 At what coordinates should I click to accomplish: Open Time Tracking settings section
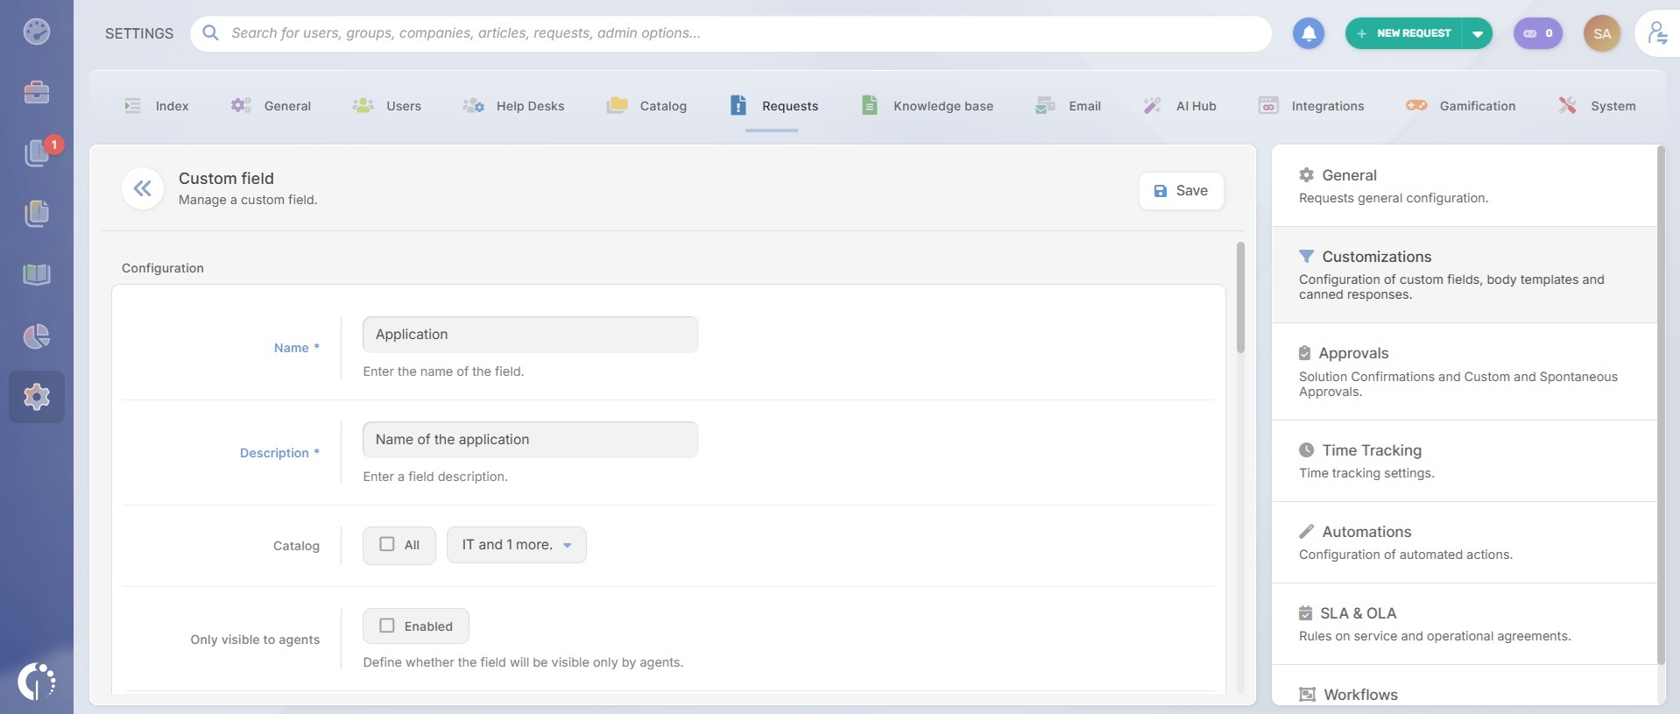point(1465,461)
